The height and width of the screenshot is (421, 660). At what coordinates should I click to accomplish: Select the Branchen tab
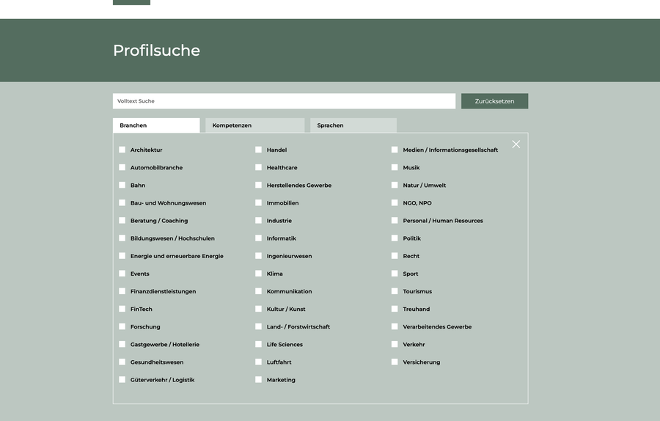coord(155,125)
